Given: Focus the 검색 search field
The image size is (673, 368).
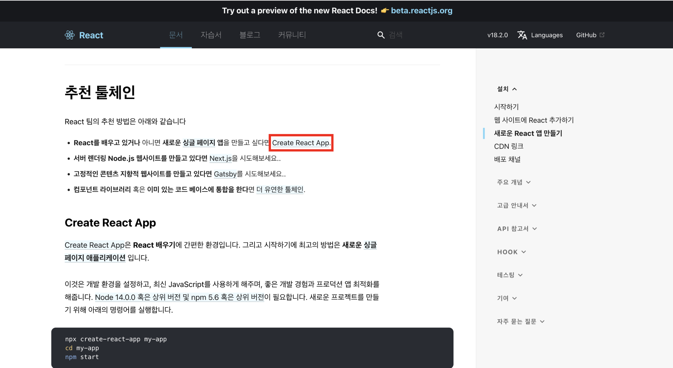Looking at the screenshot, I should click(395, 35).
